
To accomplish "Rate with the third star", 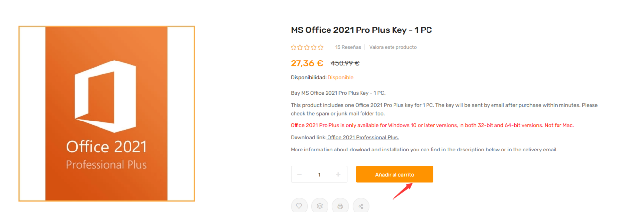I will pos(307,47).
